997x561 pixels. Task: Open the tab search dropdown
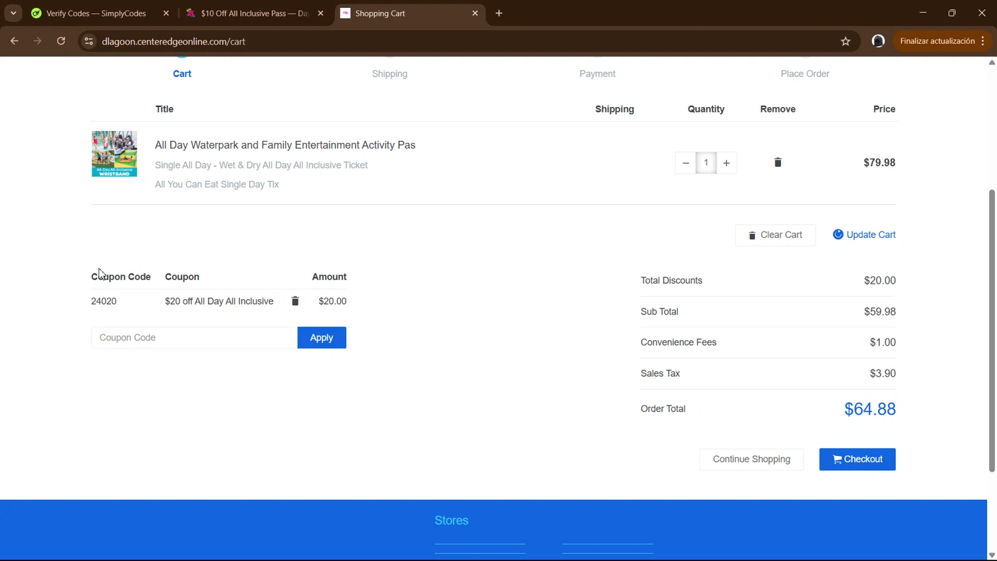13,13
